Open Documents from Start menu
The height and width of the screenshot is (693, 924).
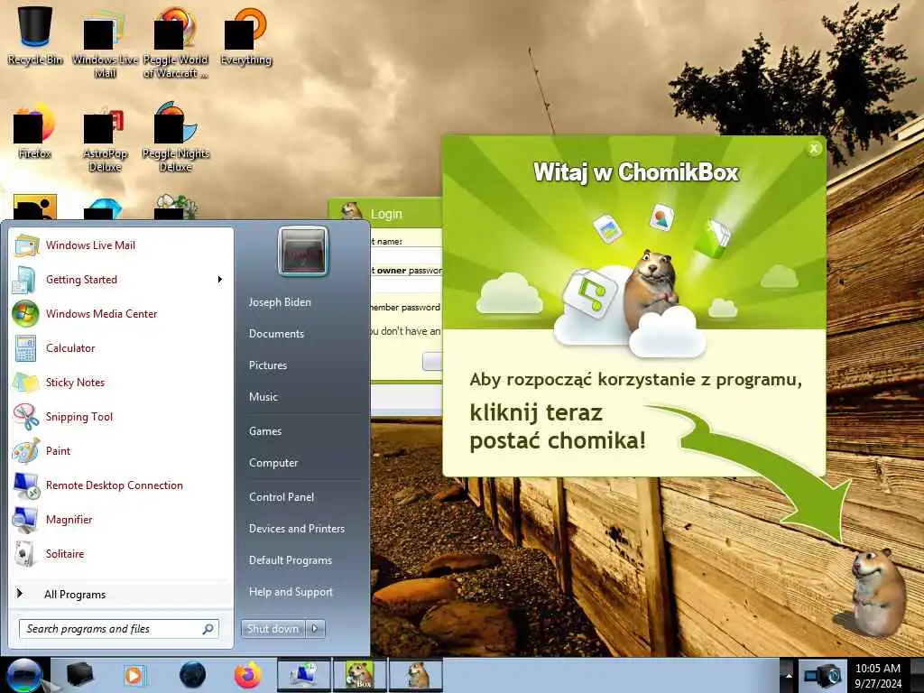click(x=276, y=334)
